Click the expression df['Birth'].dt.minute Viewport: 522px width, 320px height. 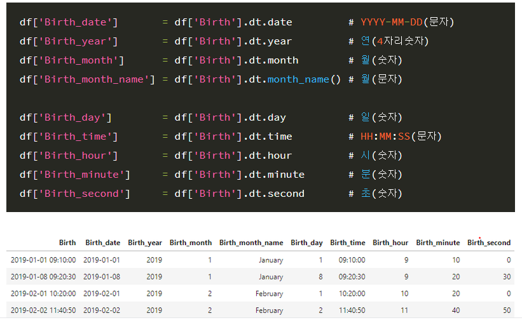point(239,175)
